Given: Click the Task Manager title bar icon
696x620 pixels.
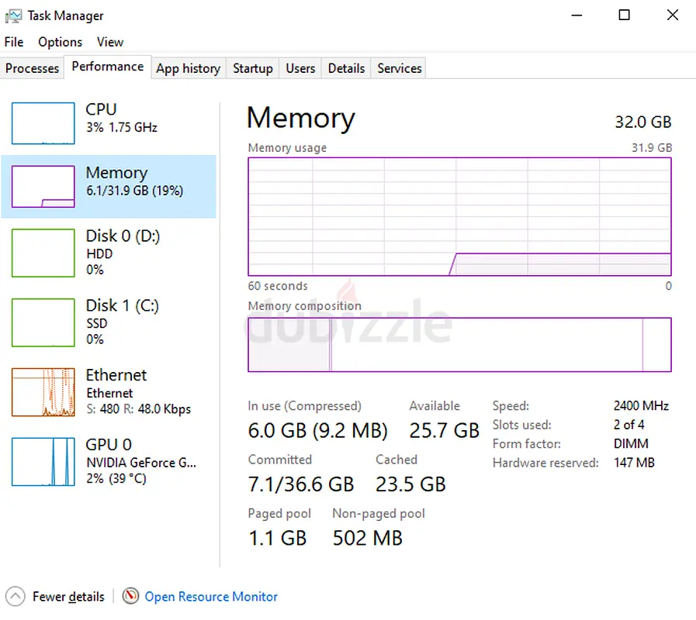Looking at the screenshot, I should pyautogui.click(x=13, y=15).
